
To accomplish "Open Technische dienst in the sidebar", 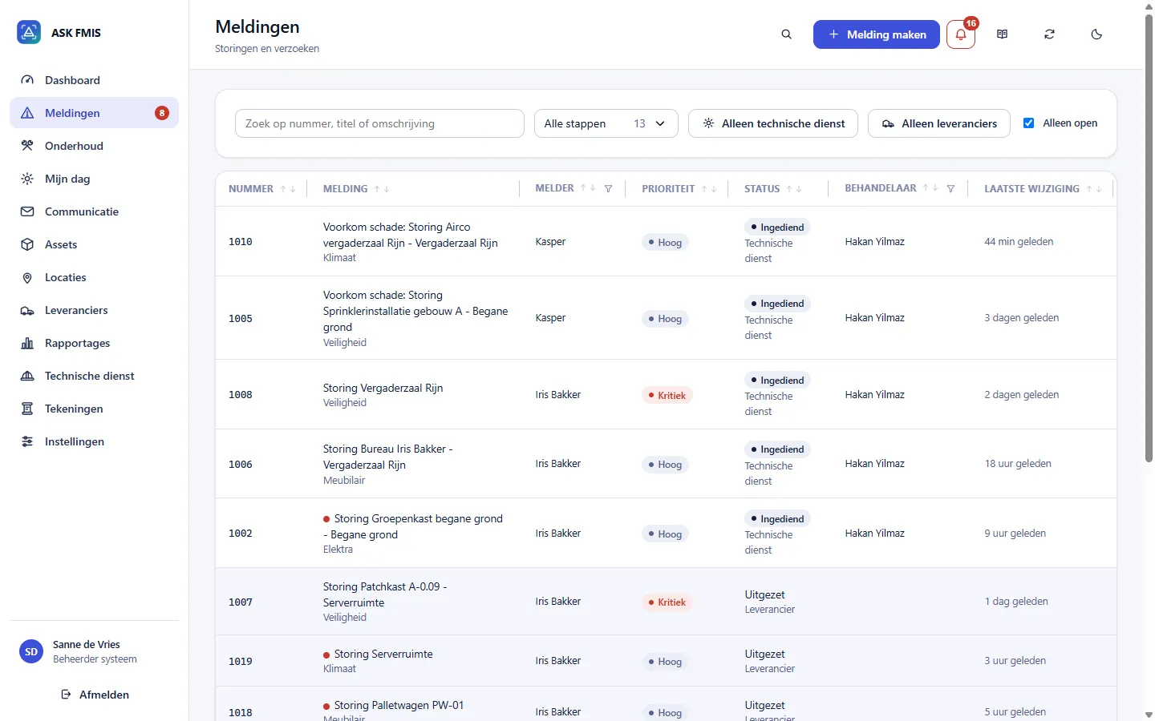I will [x=94, y=376].
